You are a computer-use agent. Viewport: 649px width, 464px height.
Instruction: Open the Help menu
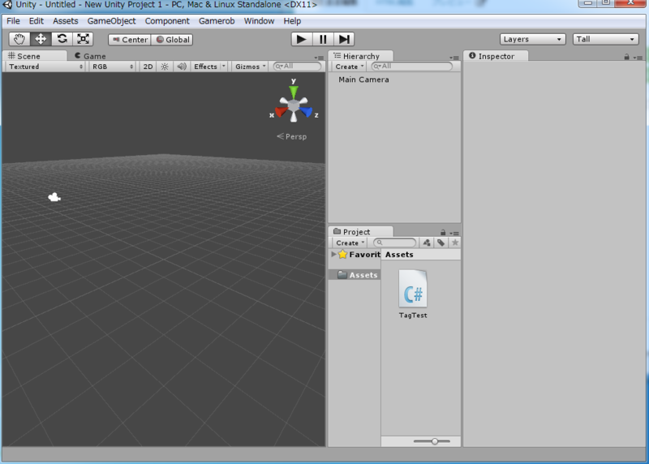point(292,21)
